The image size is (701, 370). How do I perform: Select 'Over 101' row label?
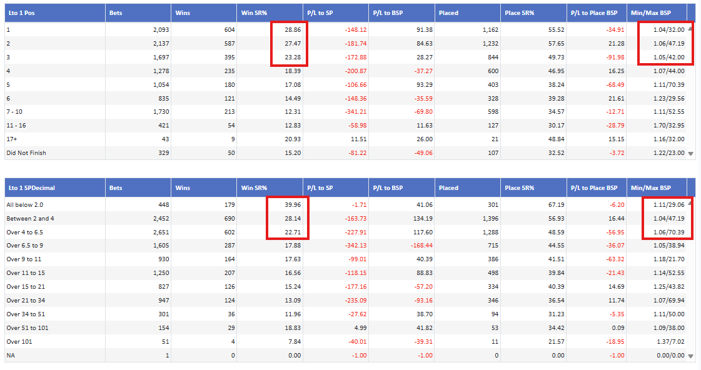pos(19,342)
